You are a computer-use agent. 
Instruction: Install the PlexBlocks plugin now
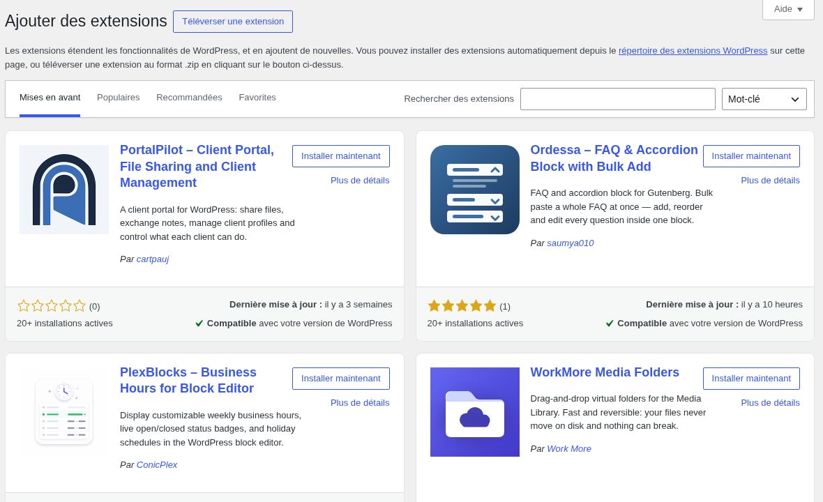point(340,378)
